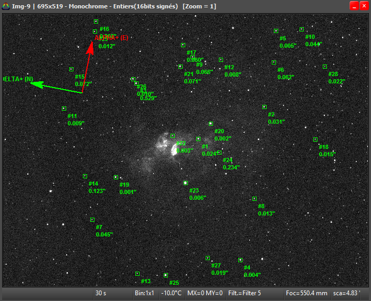Click the star #28 marker box

click(x=325, y=67)
